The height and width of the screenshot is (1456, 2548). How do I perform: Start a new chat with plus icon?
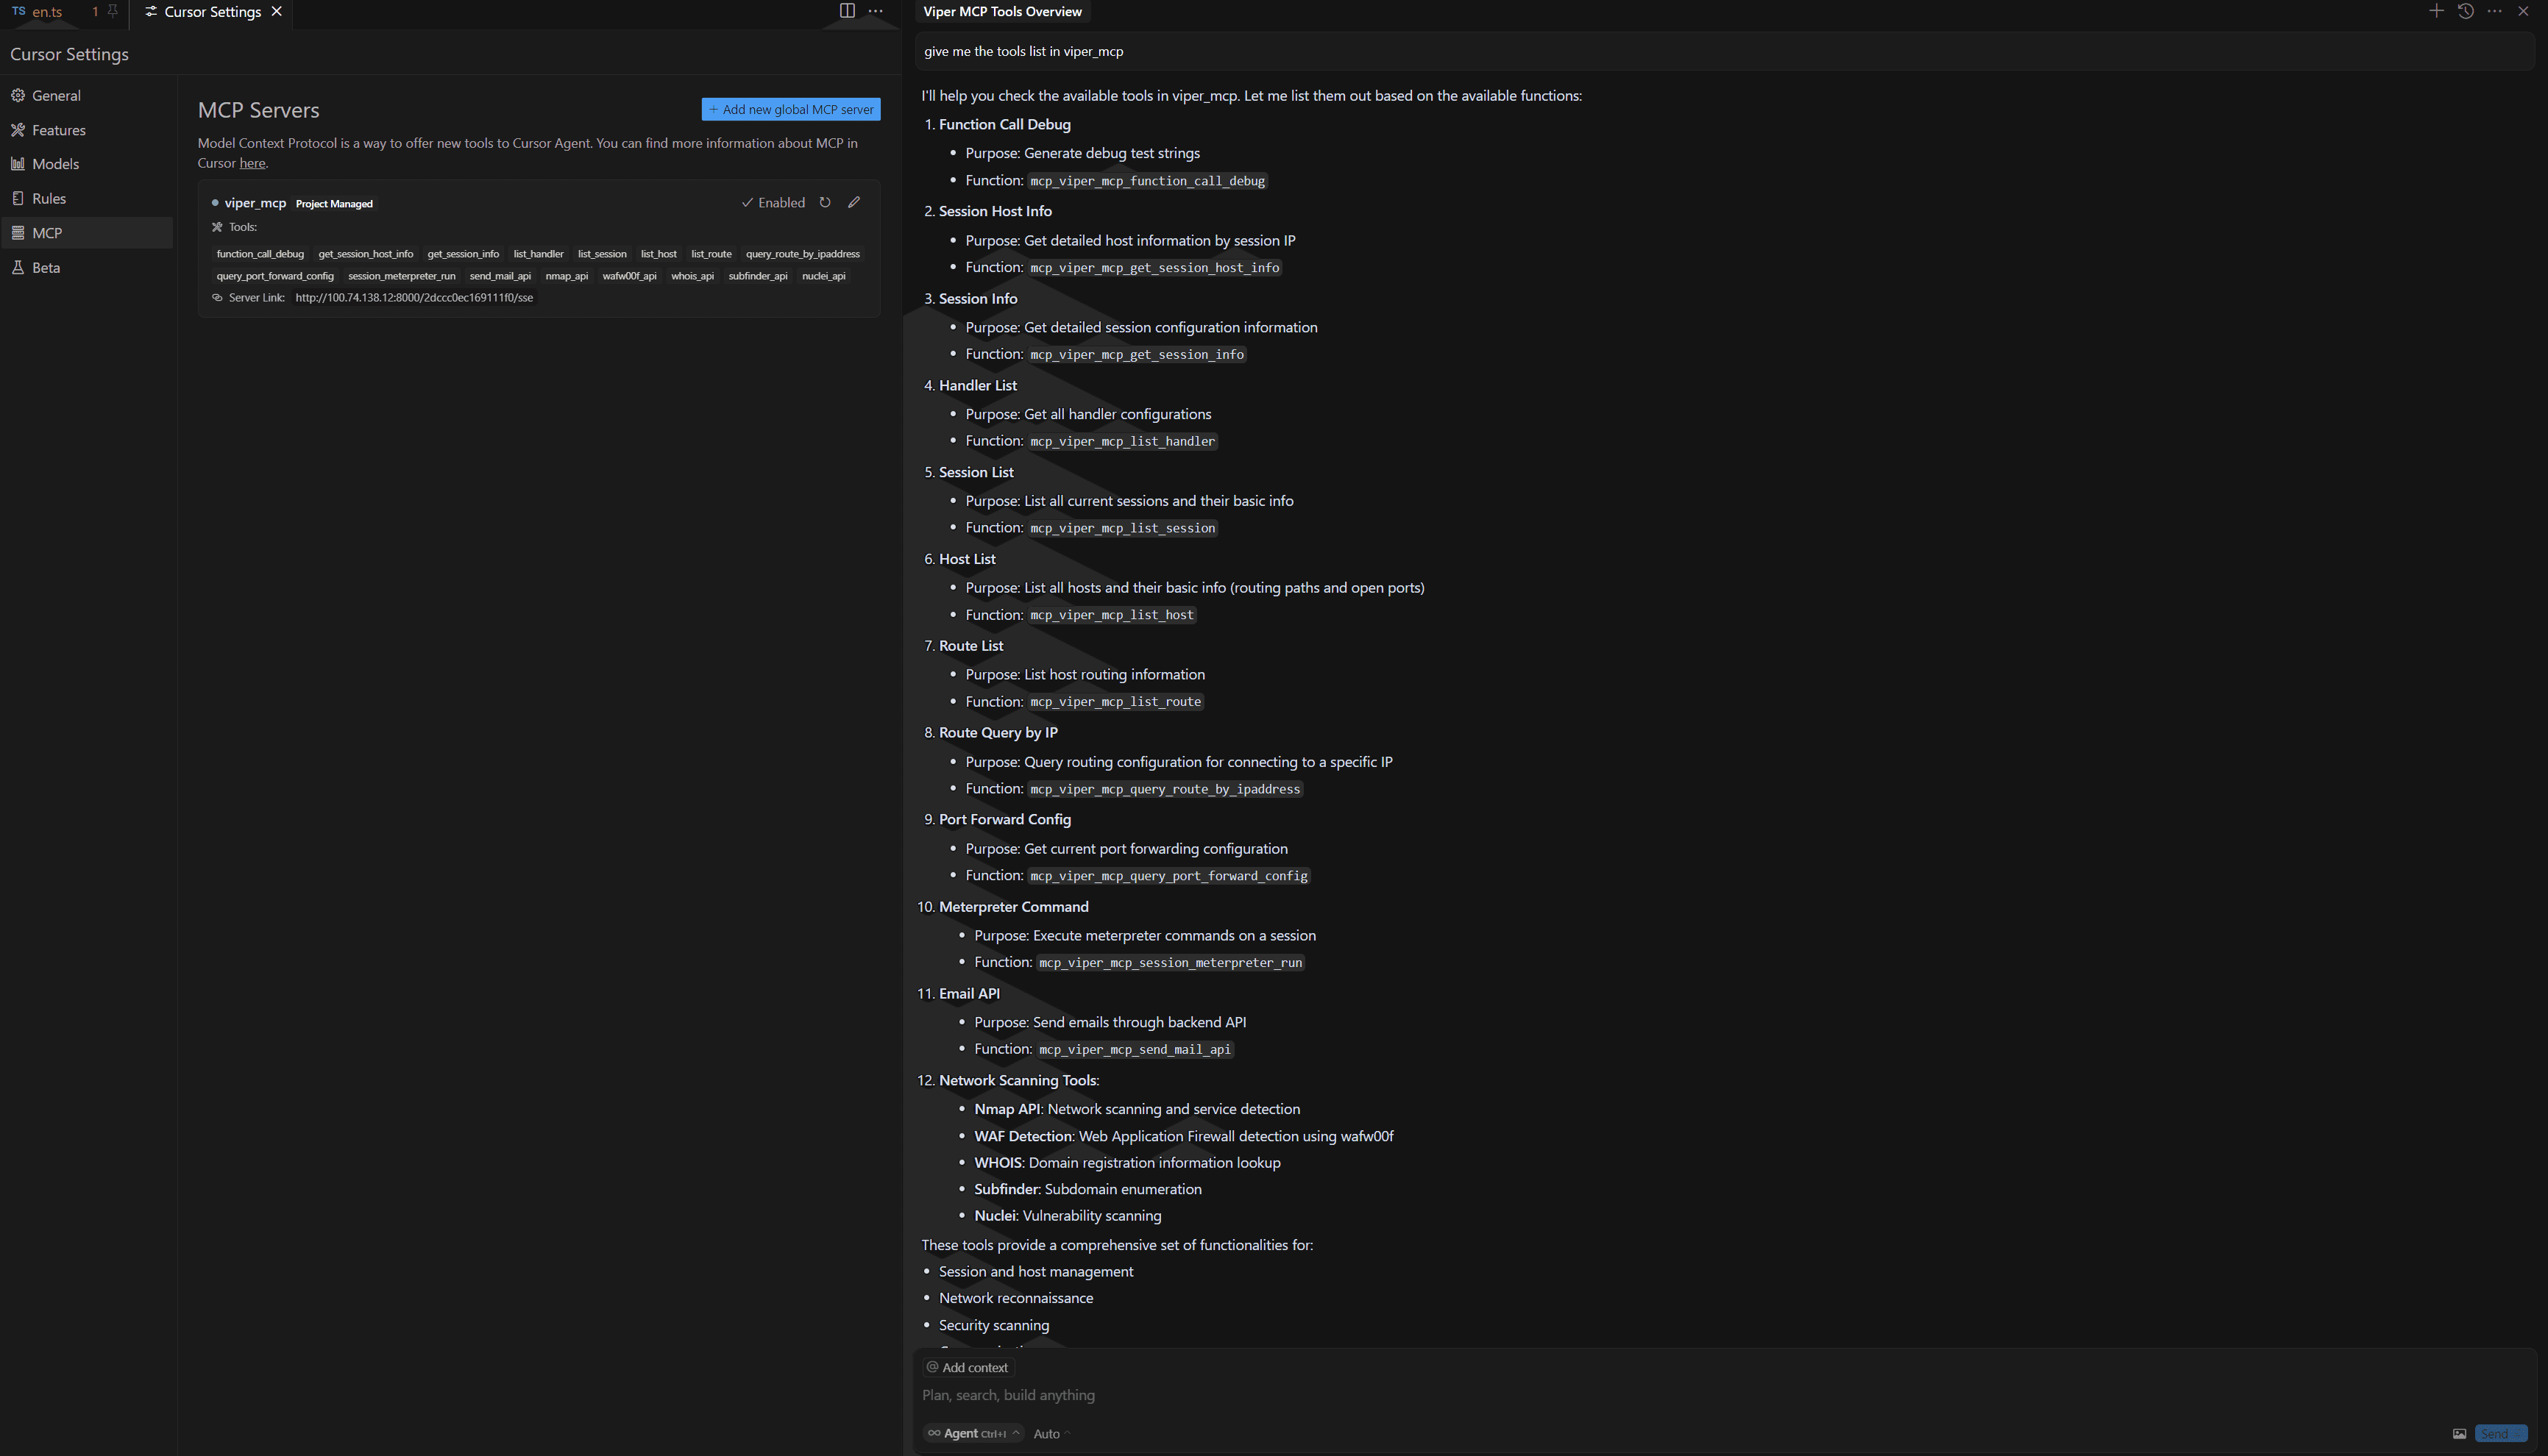click(x=2436, y=11)
